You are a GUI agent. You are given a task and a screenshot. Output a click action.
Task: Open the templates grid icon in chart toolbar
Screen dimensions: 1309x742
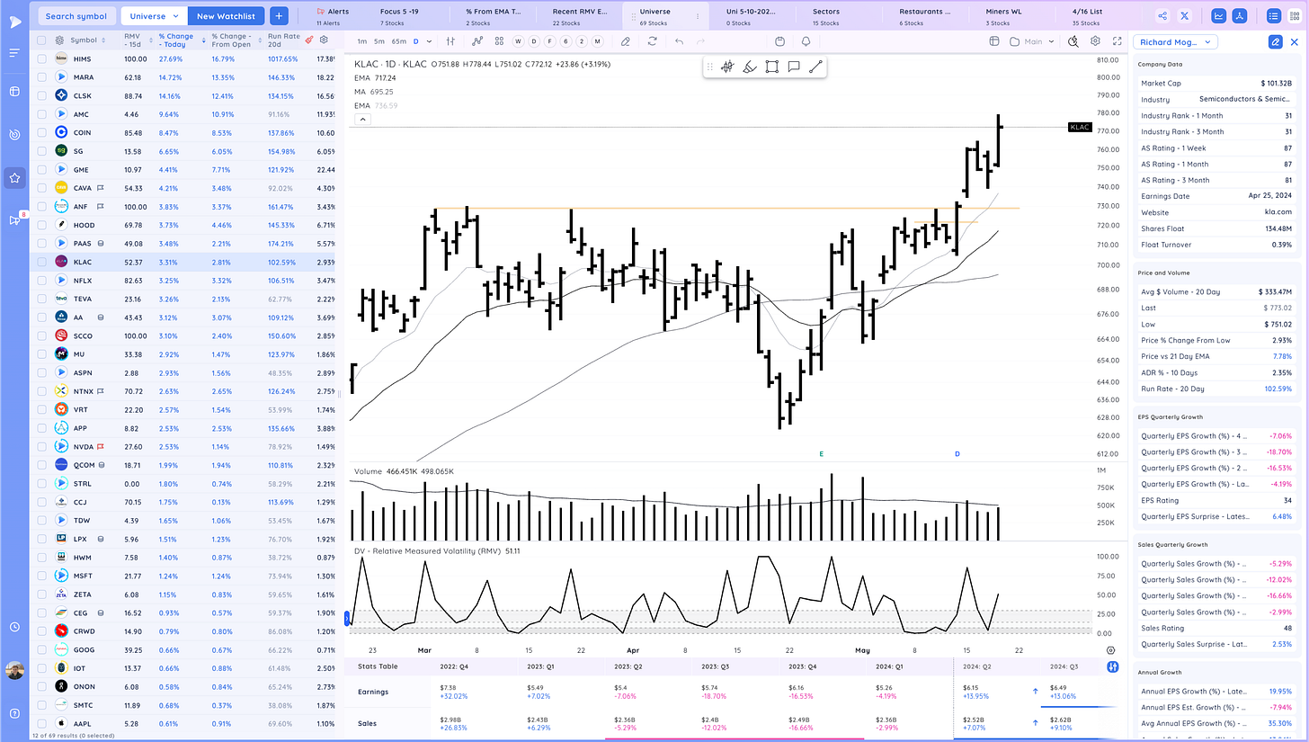click(x=497, y=41)
